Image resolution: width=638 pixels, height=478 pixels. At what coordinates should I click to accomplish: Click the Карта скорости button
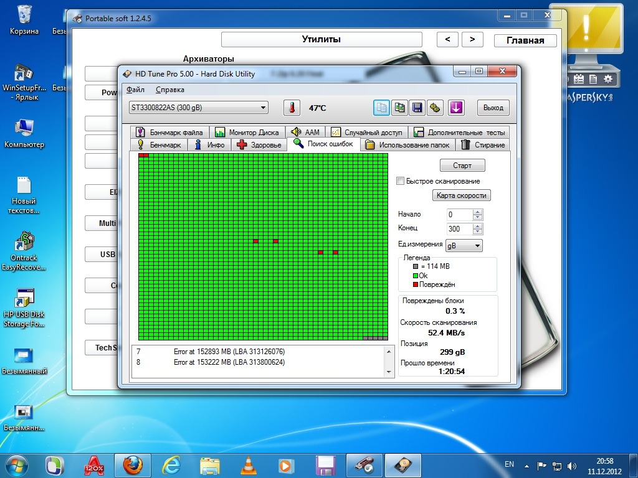[x=462, y=195]
